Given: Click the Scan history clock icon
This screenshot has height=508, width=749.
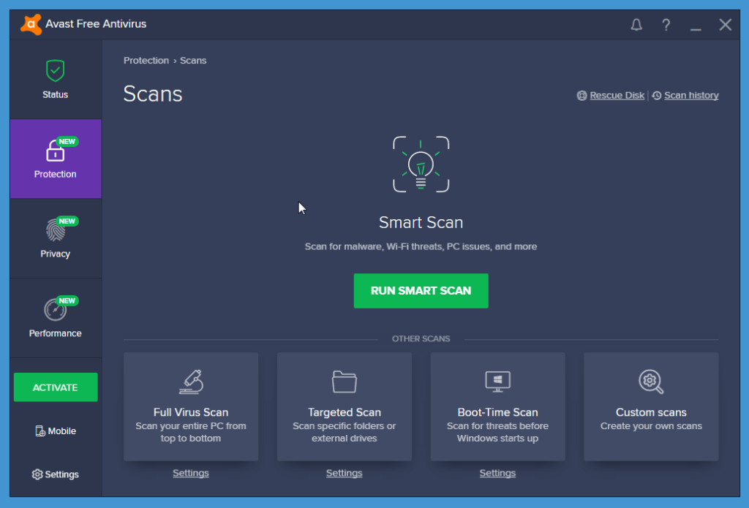Looking at the screenshot, I should pyautogui.click(x=657, y=96).
